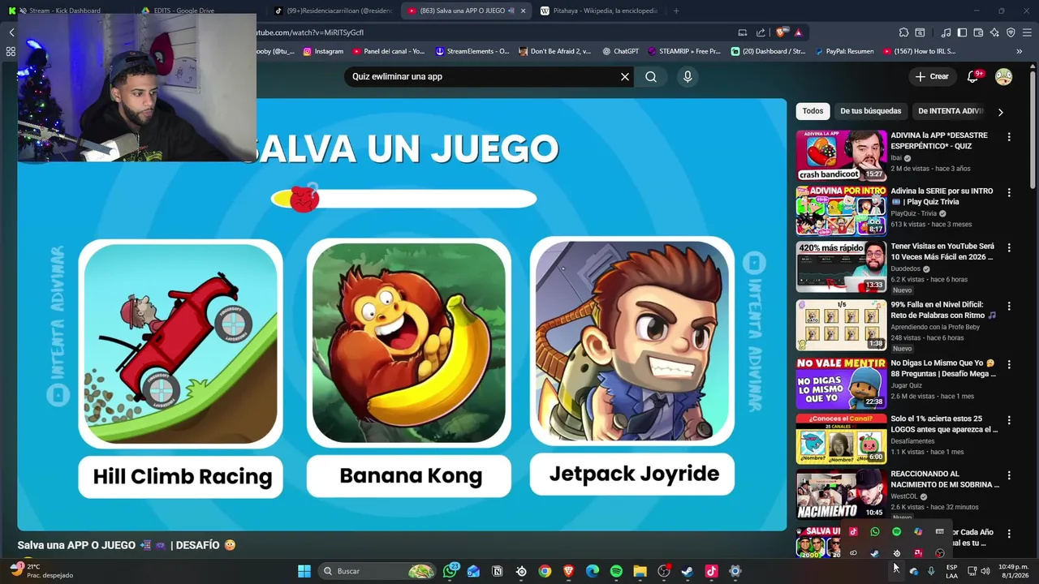Viewport: 1039px width, 584px height.
Task: Open options menu for 99% Falla video
Action: 1009,307
